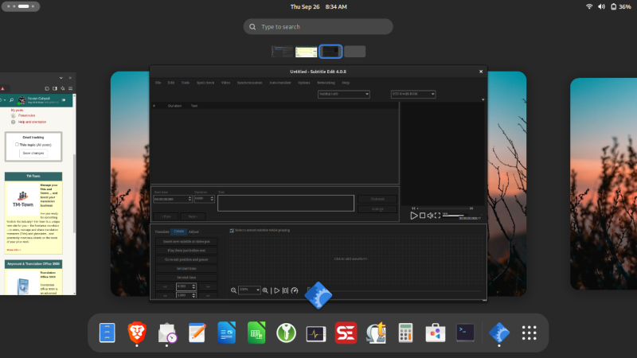Open the Calculator app in the dock

[405, 333]
